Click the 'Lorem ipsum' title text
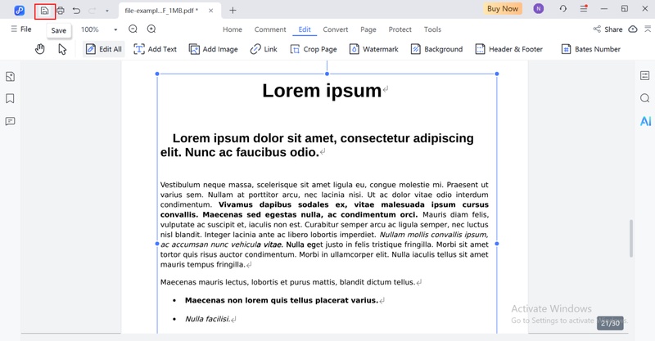Viewport: 655px width, 341px height. click(322, 91)
